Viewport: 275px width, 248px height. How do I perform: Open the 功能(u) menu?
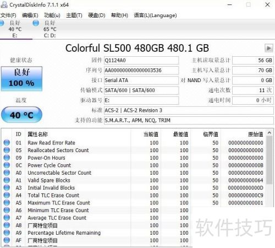click(52, 15)
